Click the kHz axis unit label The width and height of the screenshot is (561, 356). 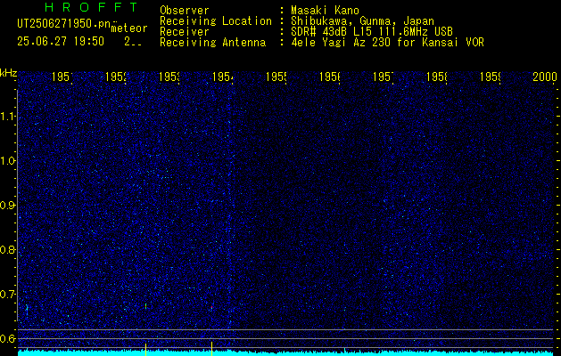(8, 73)
